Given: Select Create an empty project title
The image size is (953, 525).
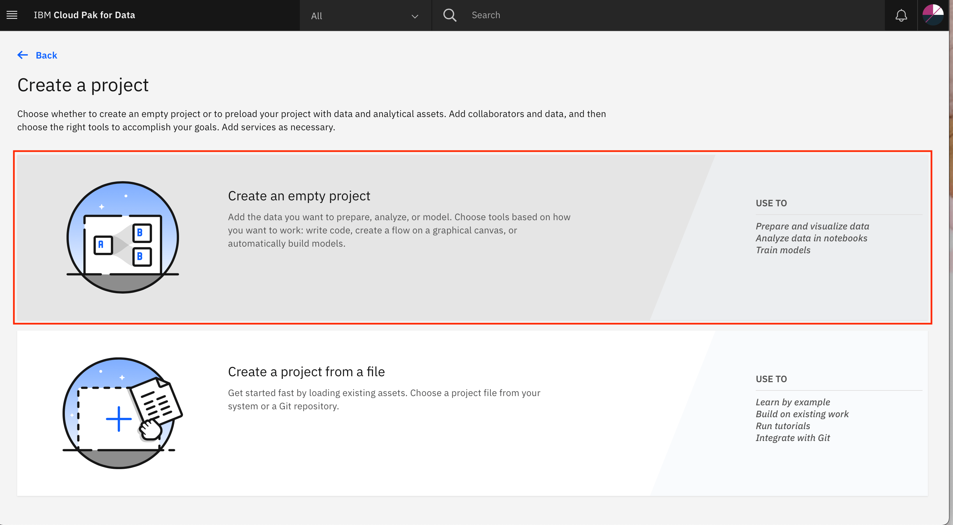Looking at the screenshot, I should click(x=299, y=196).
